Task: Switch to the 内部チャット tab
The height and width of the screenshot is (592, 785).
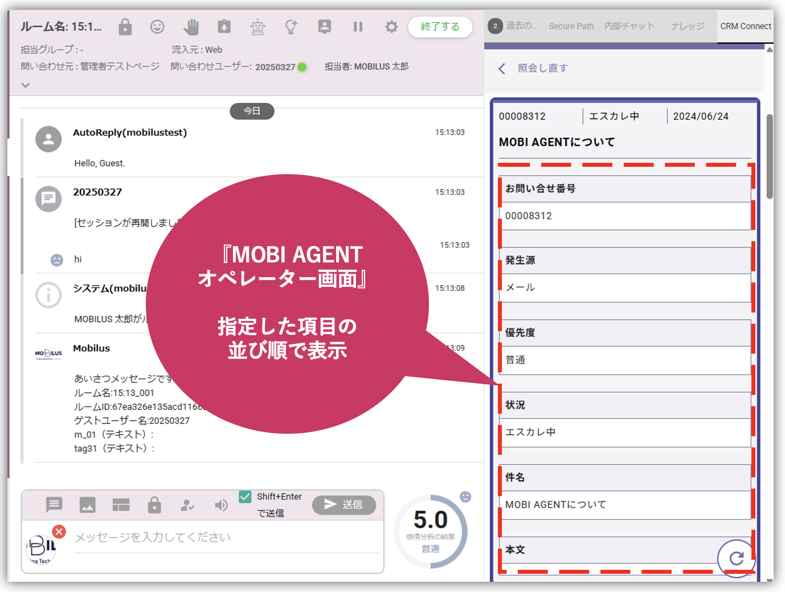Action: click(629, 26)
